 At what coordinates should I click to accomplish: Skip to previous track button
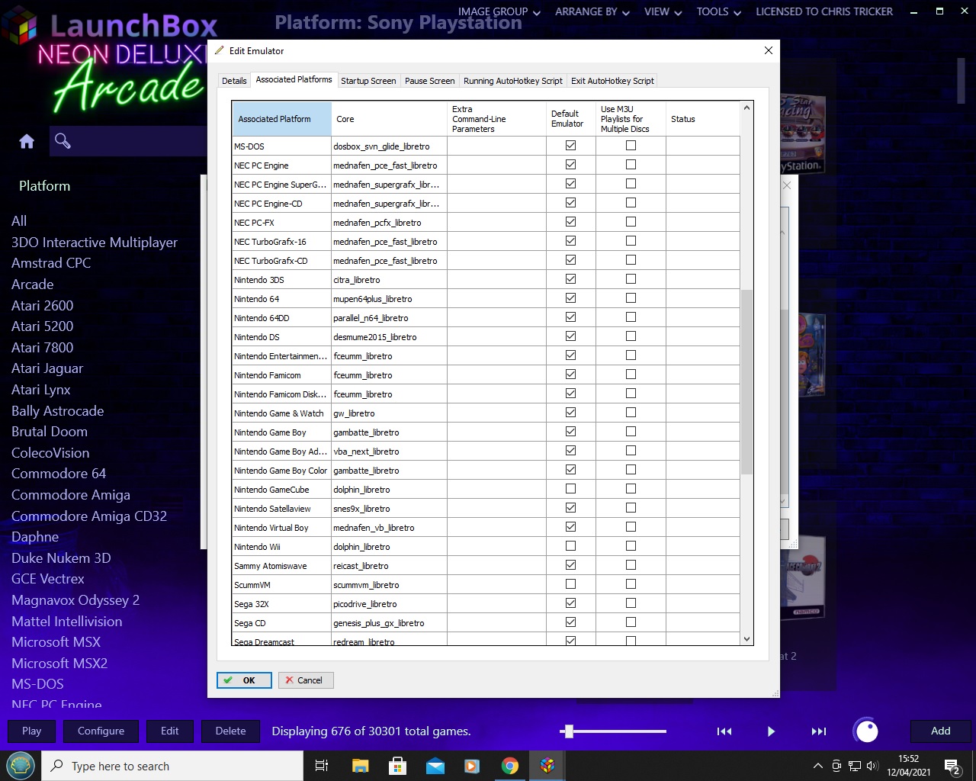coord(724,731)
